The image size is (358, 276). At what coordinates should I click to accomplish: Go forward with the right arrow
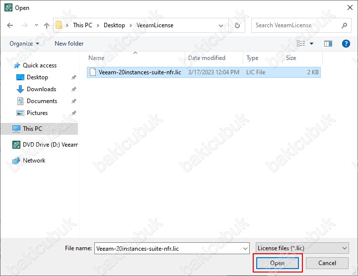(x=24, y=25)
